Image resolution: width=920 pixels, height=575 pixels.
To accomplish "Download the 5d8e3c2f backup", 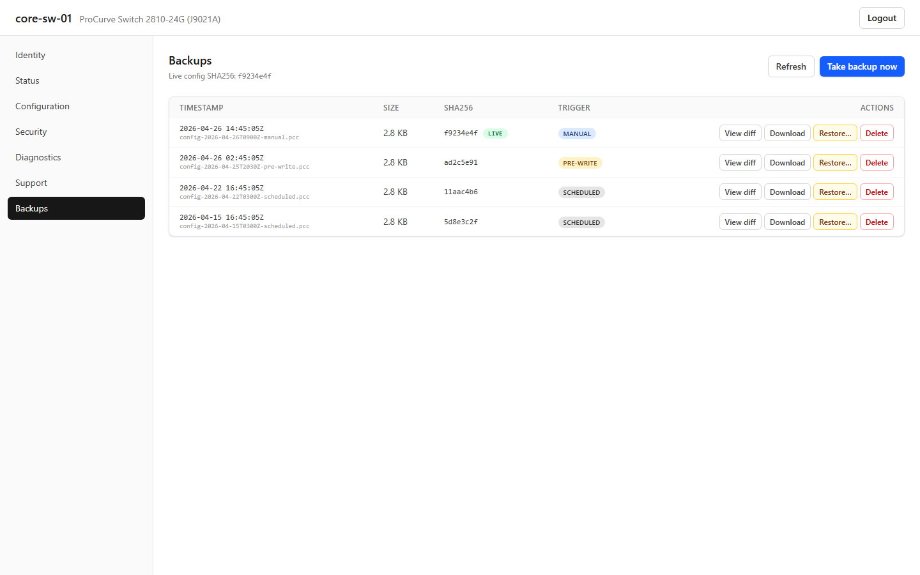I will click(x=787, y=222).
